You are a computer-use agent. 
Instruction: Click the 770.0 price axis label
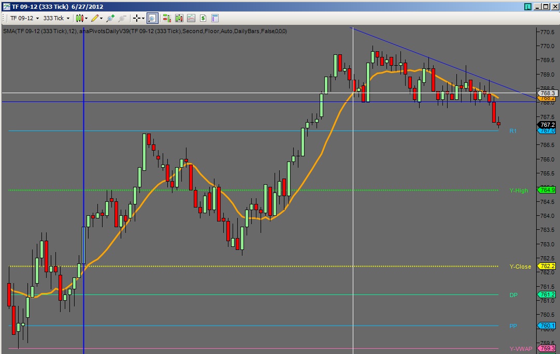[548, 46]
